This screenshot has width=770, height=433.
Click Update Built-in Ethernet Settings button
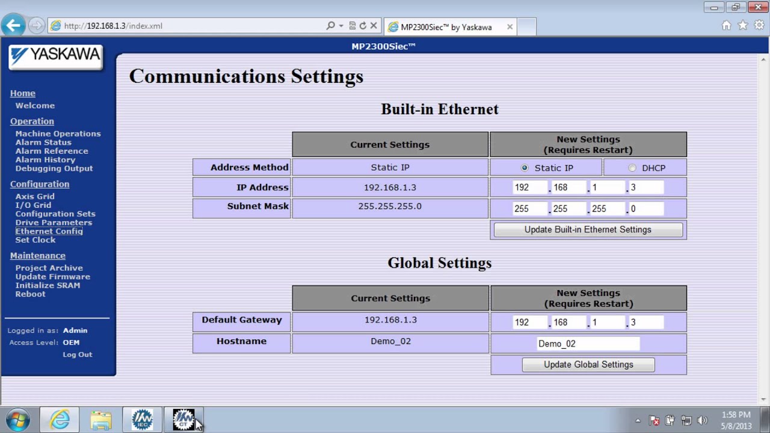588,230
